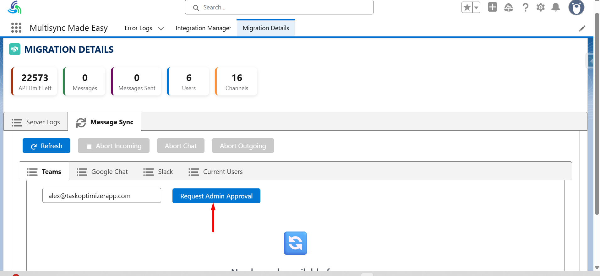This screenshot has width=600, height=276.
Task: Open the Trailhead guidance icon
Action: pyautogui.click(x=509, y=7)
